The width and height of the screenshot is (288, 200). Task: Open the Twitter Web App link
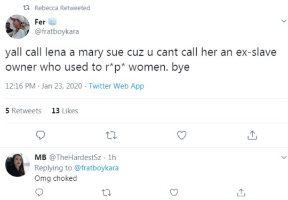coord(116,86)
